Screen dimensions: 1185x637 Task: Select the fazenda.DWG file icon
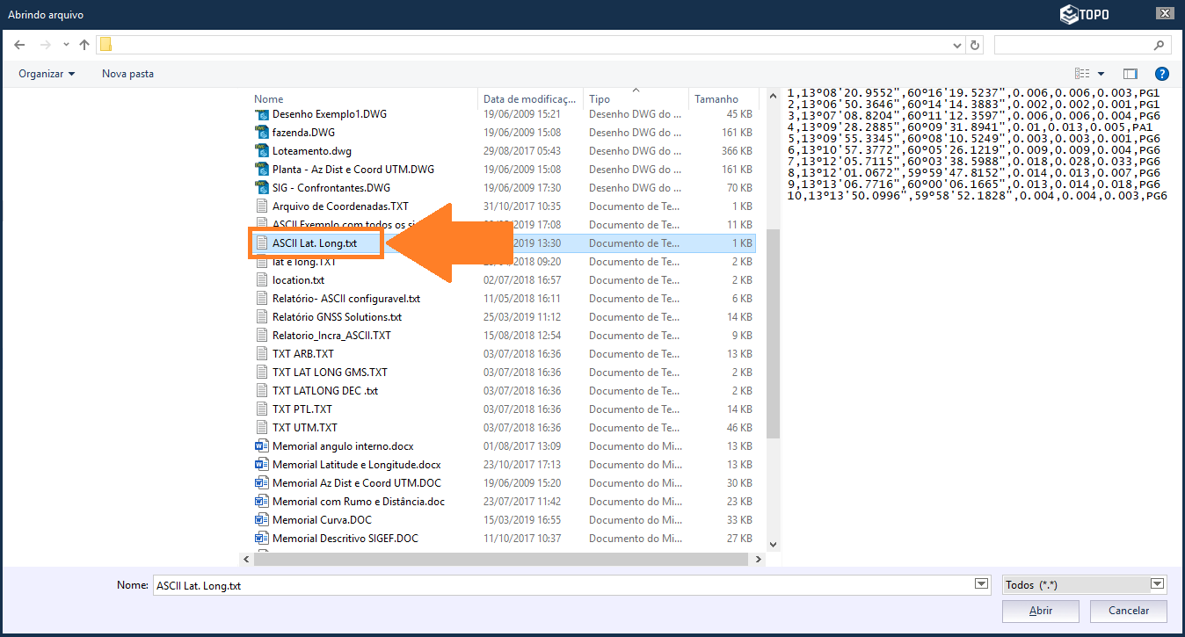pyautogui.click(x=261, y=133)
